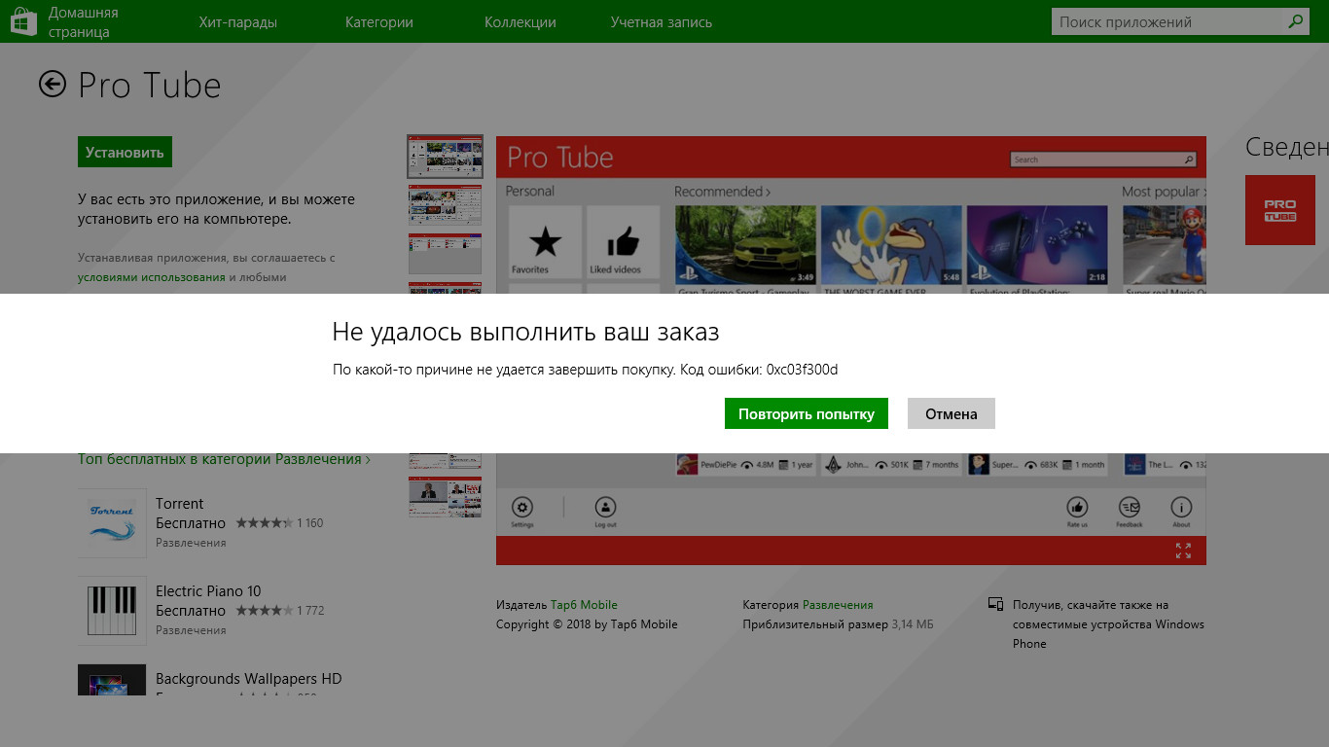The height and width of the screenshot is (747, 1329).
Task: Click the Pro Tube red app logo tile
Action: [x=1279, y=210]
